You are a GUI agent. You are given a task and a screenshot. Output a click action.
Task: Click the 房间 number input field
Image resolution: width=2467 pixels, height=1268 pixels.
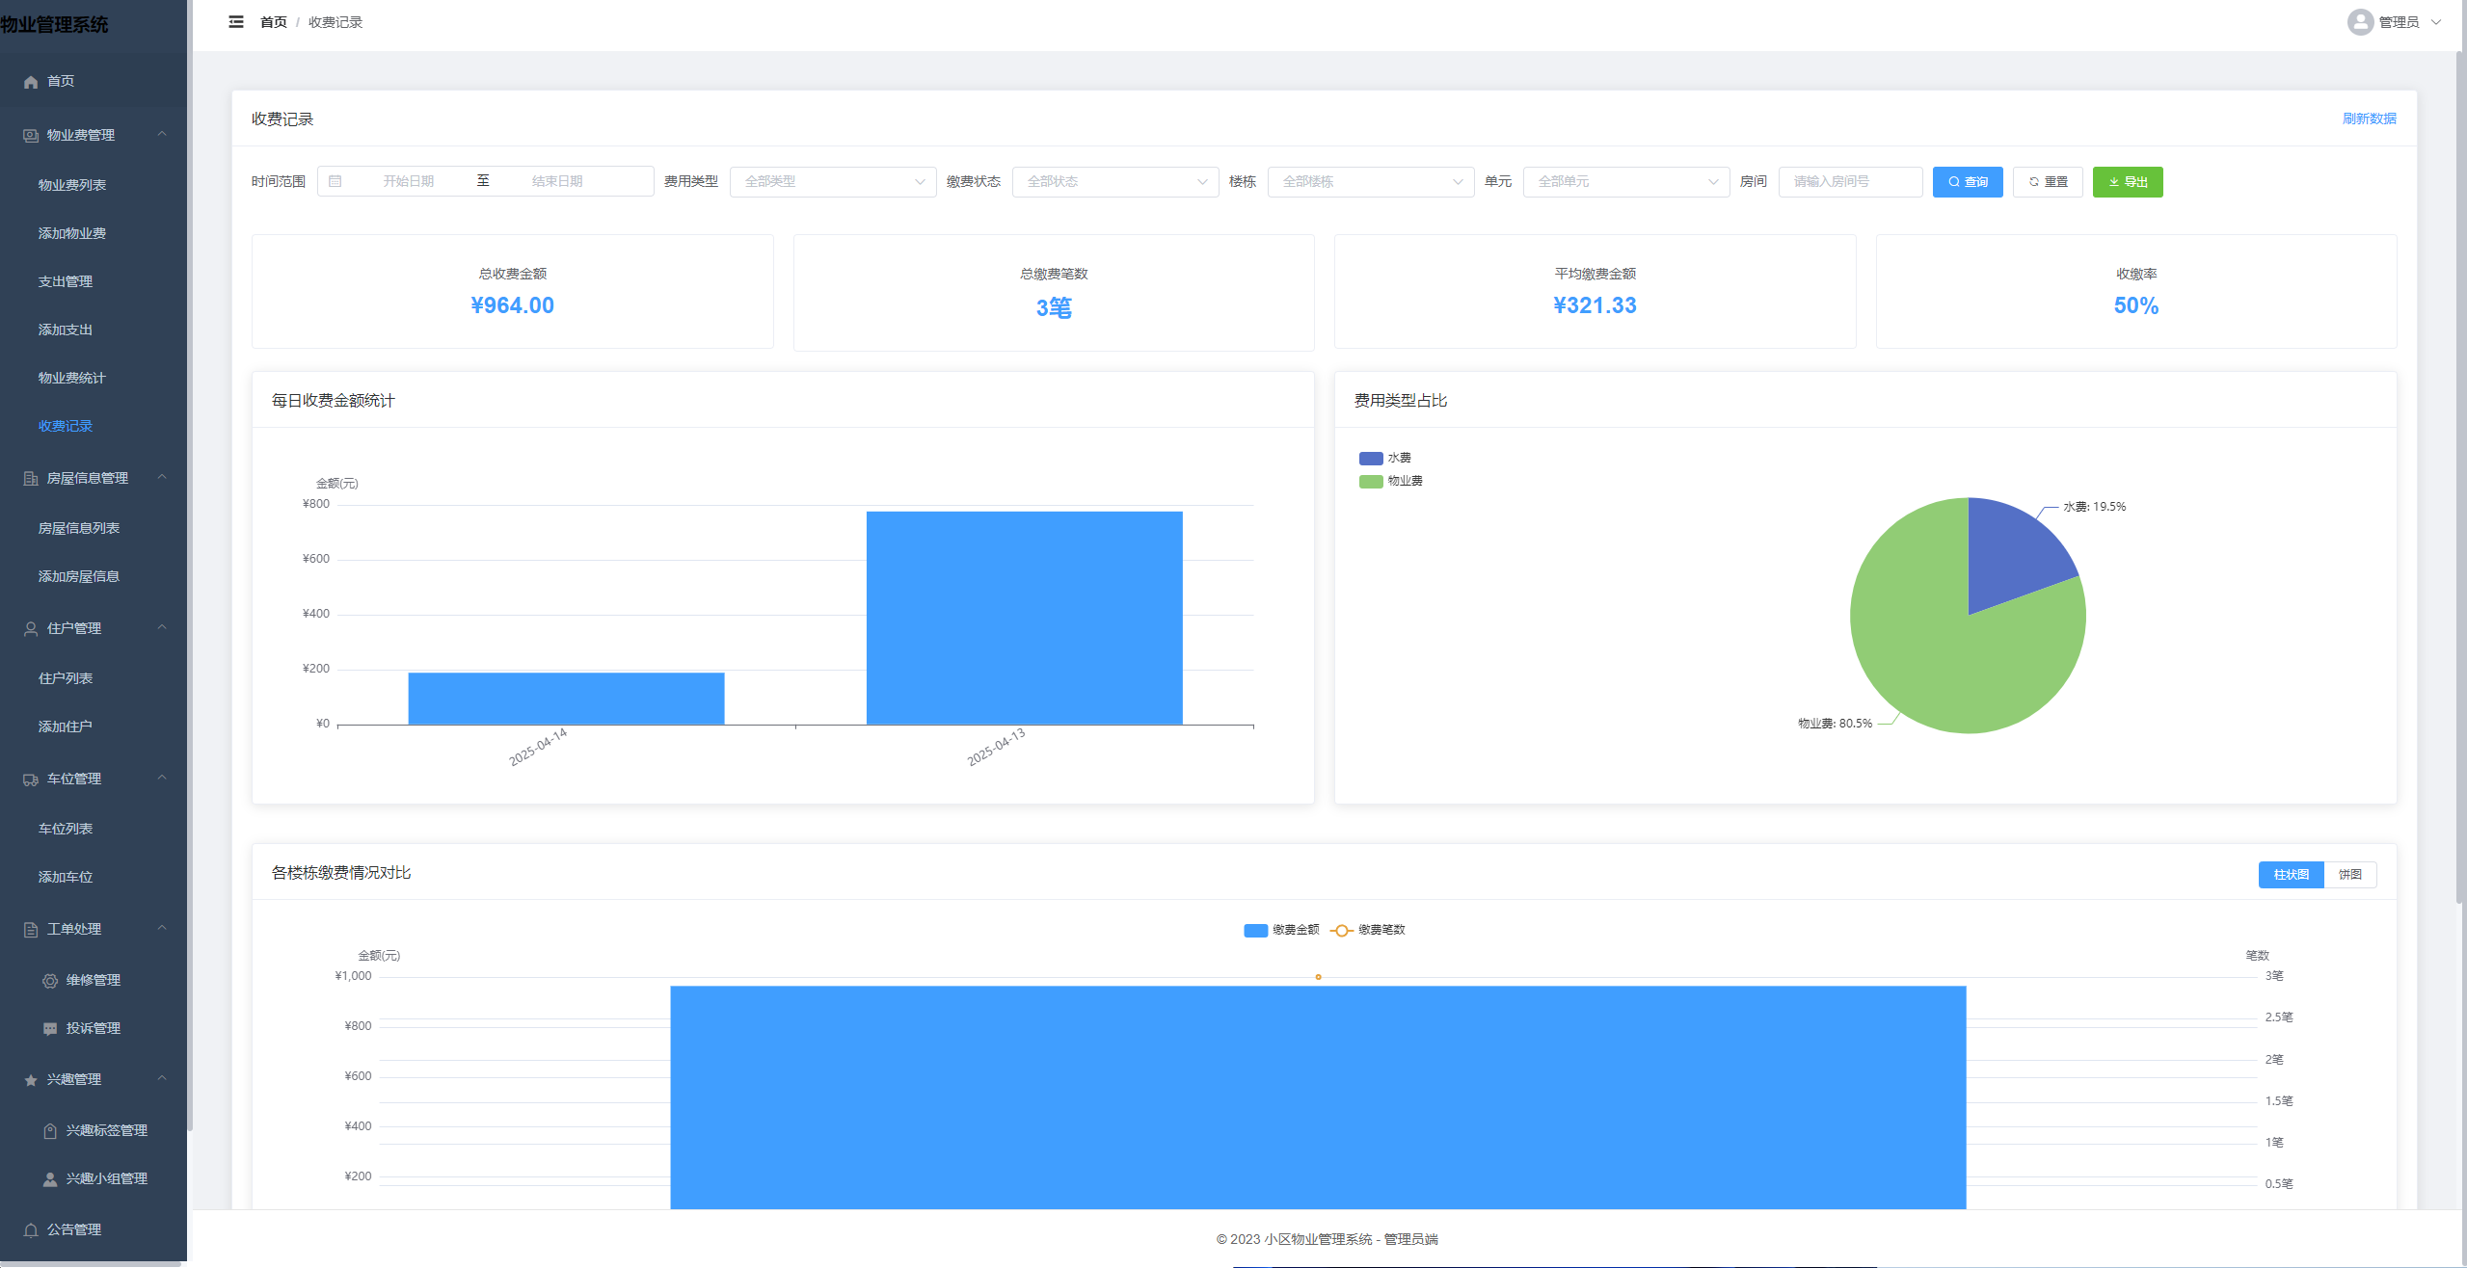[1849, 182]
